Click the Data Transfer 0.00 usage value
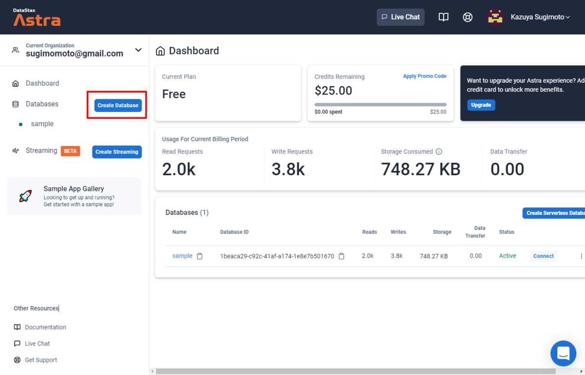 [507, 169]
